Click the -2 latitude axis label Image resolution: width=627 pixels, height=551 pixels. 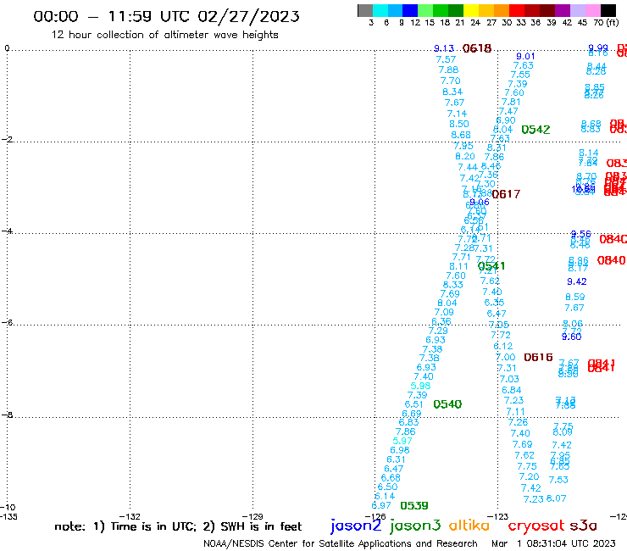[x=7, y=139]
